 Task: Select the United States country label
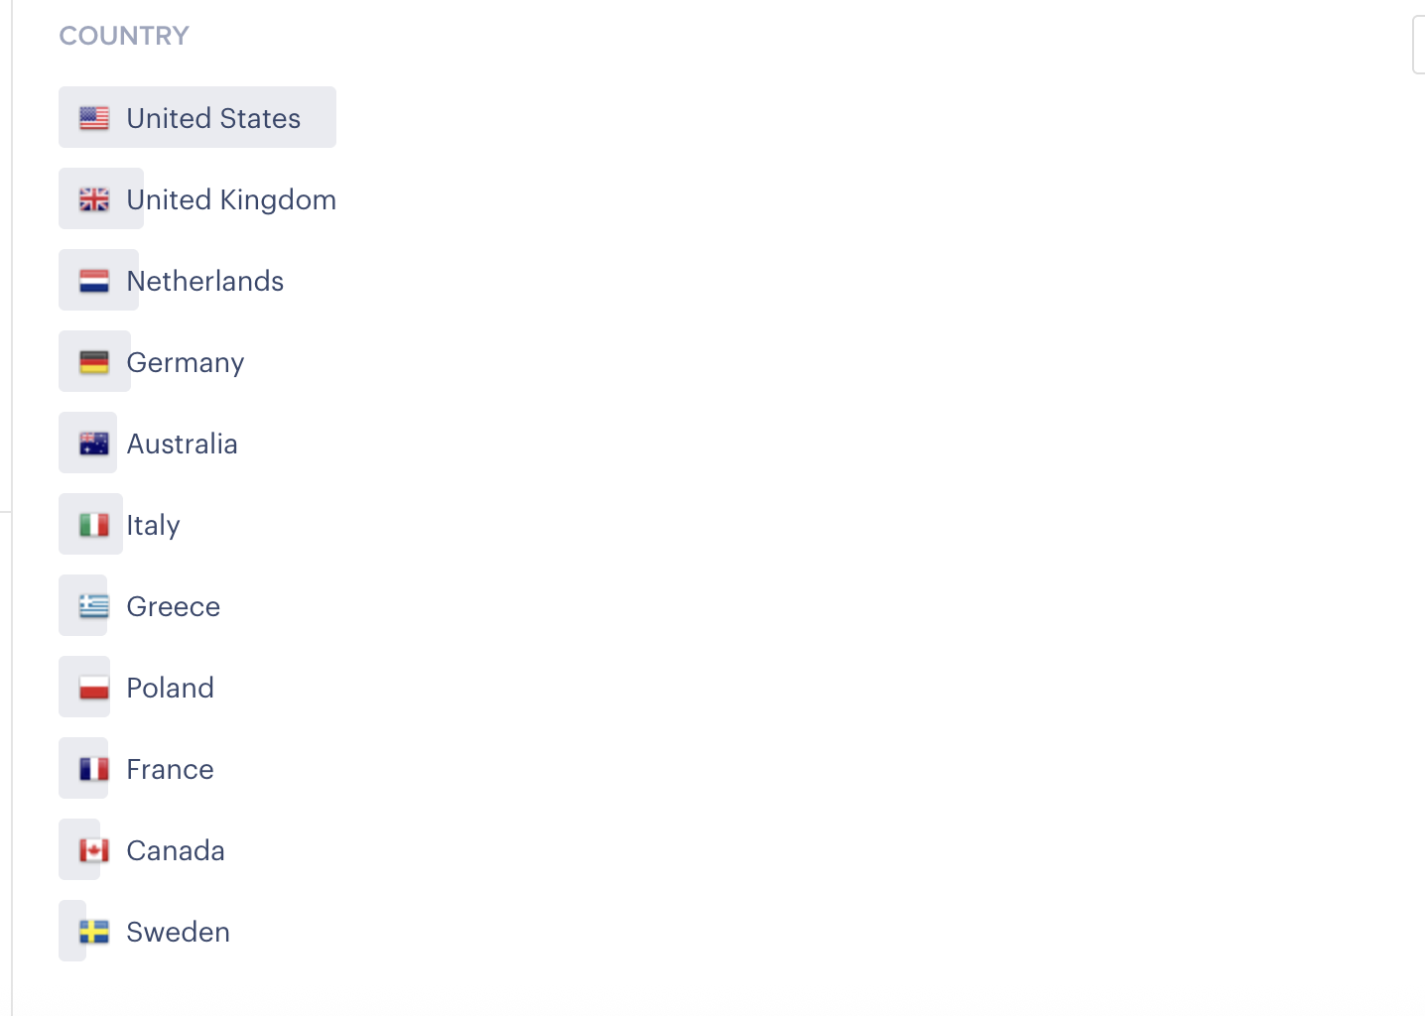(x=213, y=118)
